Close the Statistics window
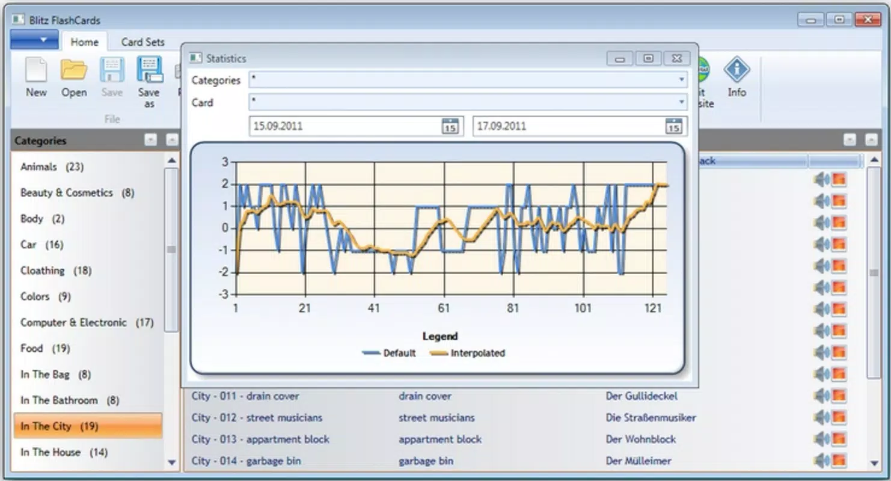 coord(676,58)
